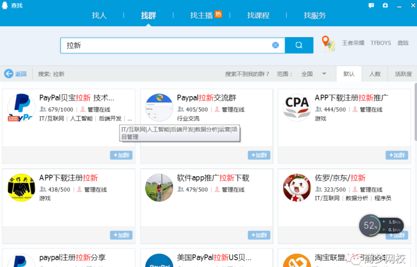Join Paypal拉新交流群 with +加群
Image resolution: width=417 pixels, height=267 pixels.
click(259, 155)
